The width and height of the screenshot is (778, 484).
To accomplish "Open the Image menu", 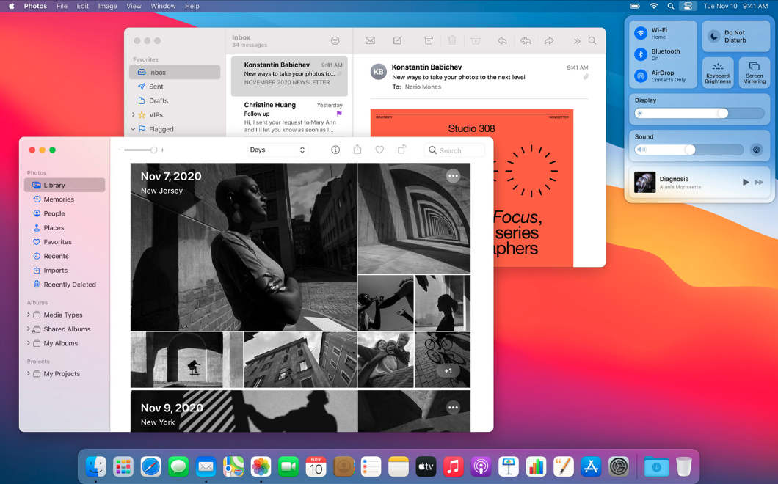I will pos(107,6).
